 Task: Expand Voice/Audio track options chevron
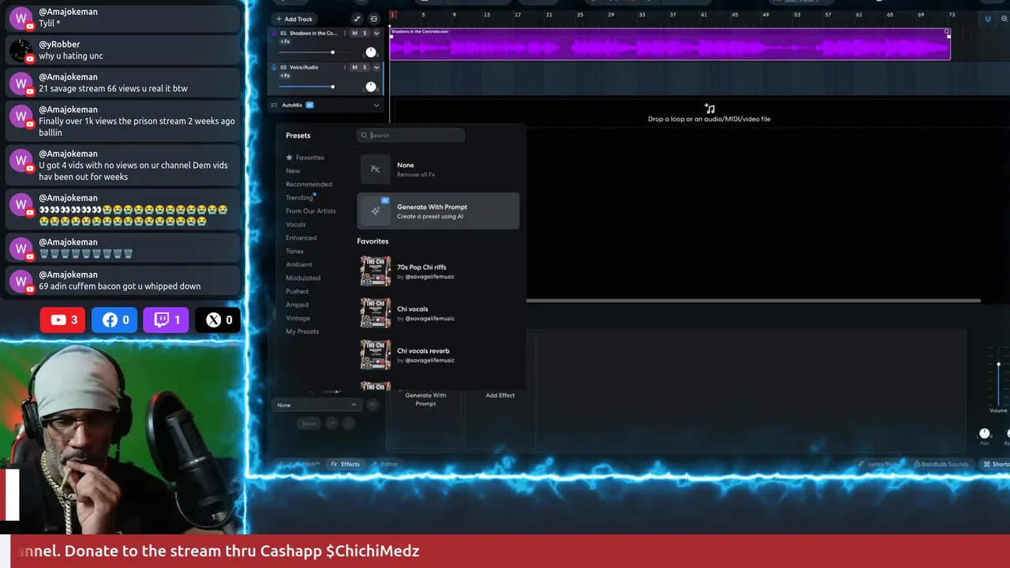[376, 67]
